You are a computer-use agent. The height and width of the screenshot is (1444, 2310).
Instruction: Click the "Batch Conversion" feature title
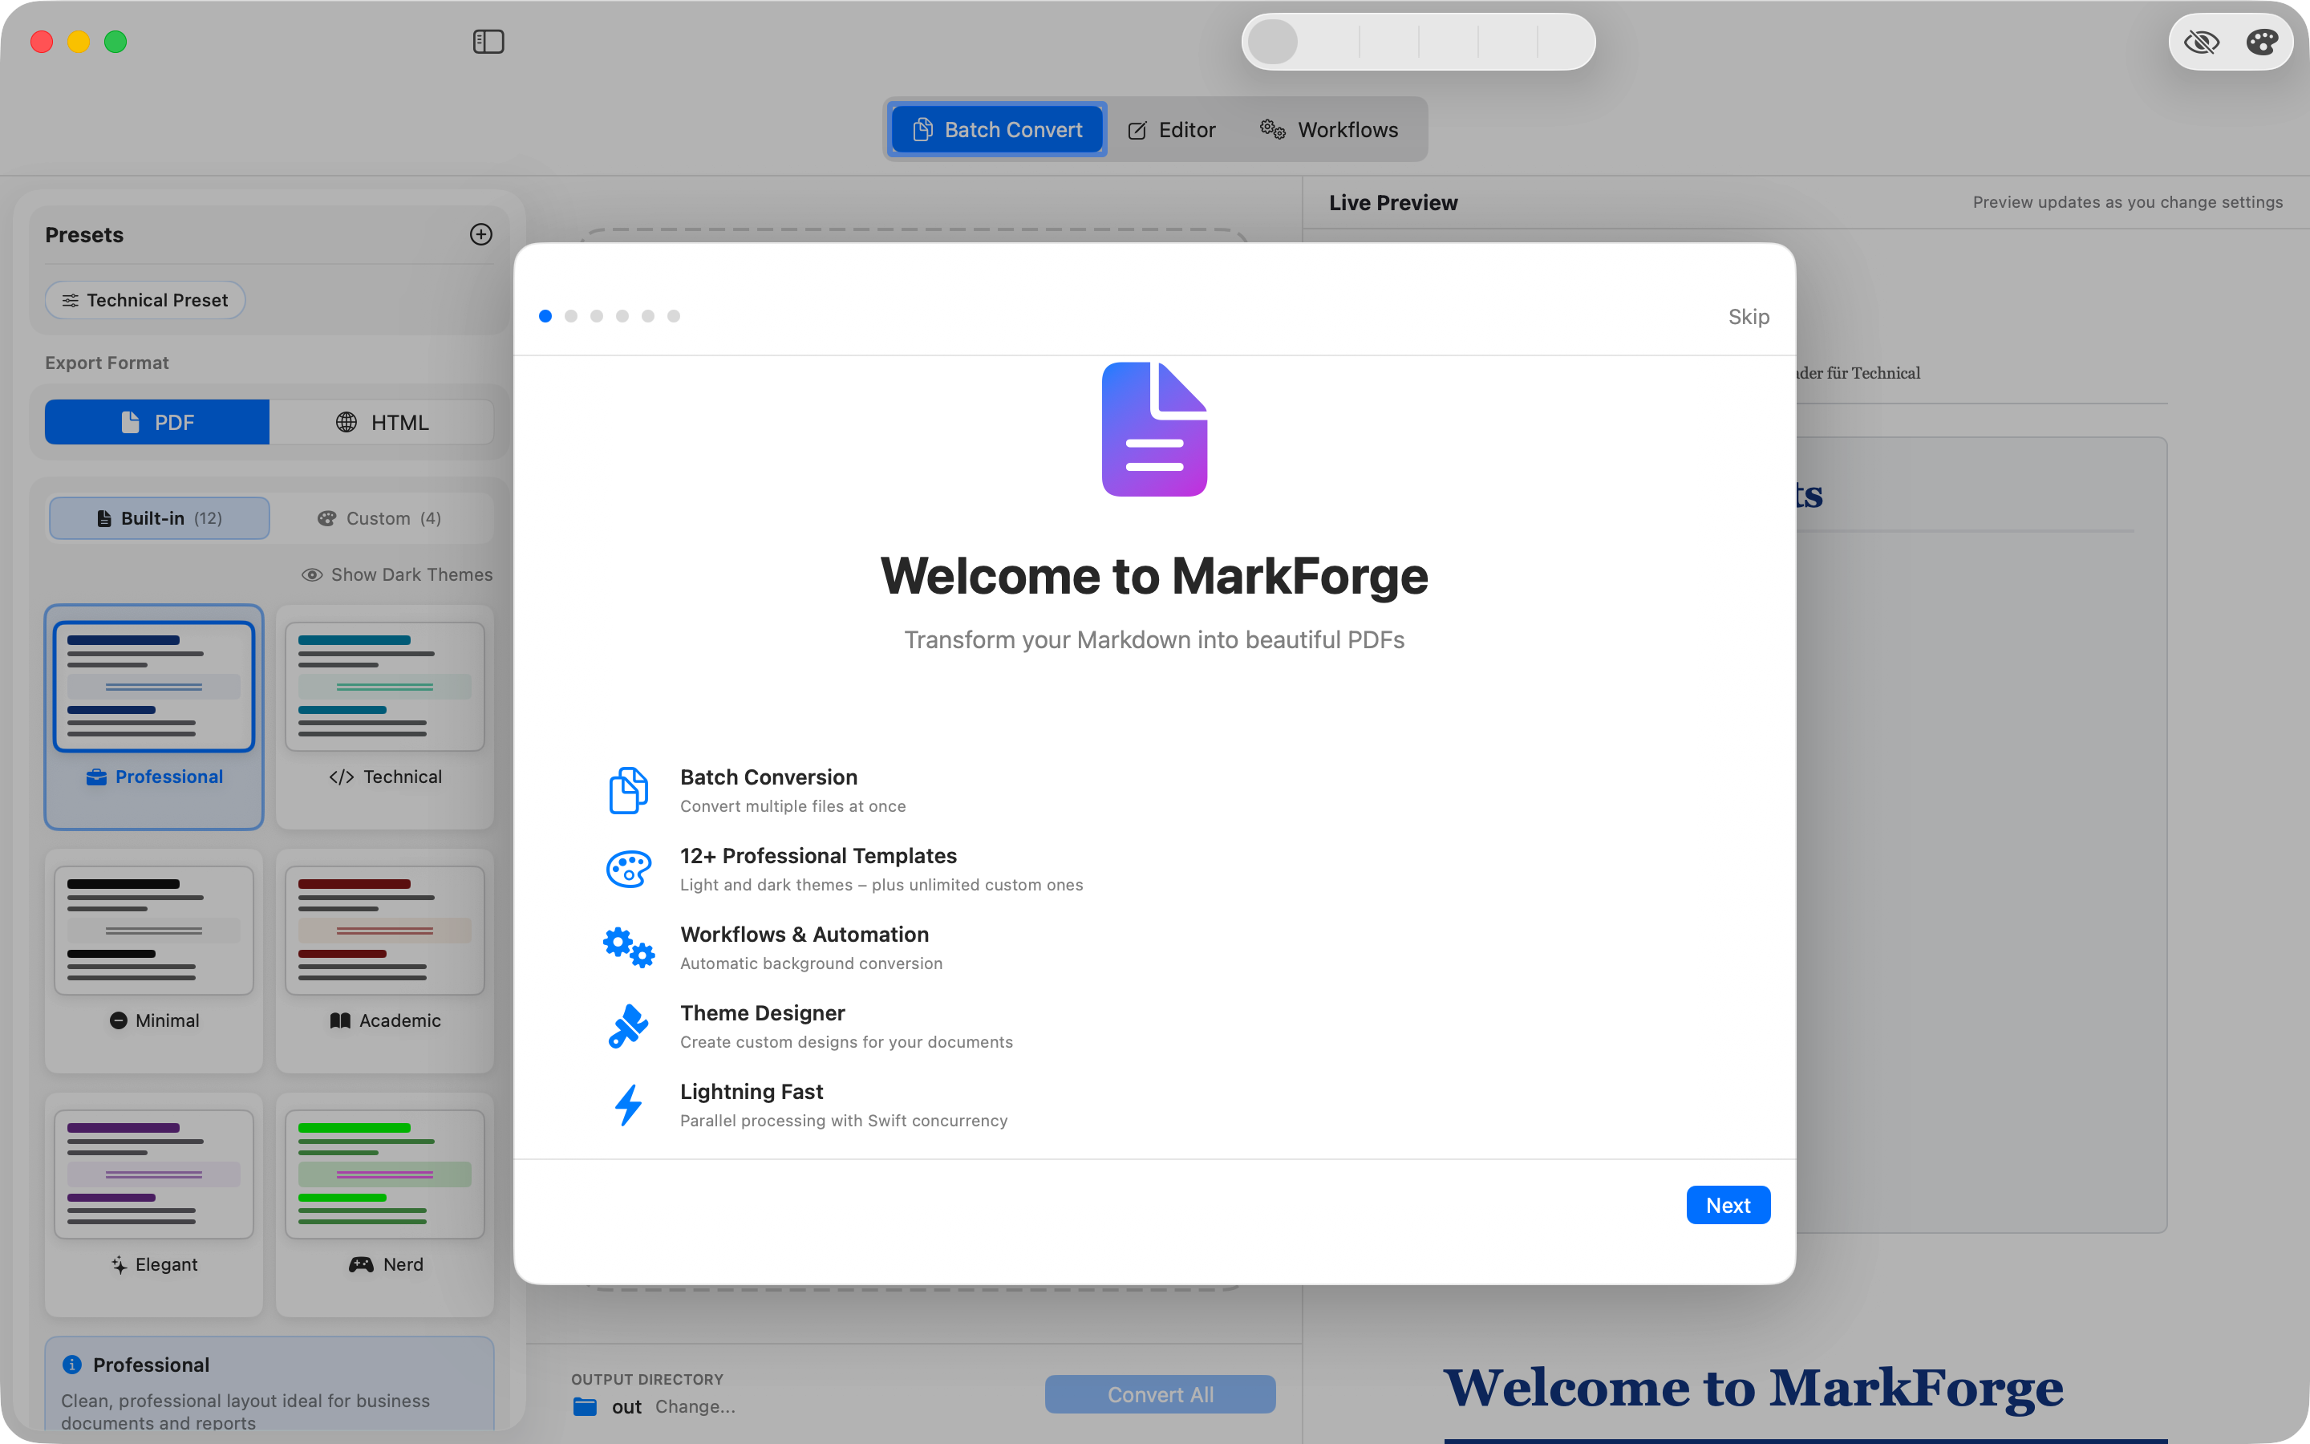768,777
